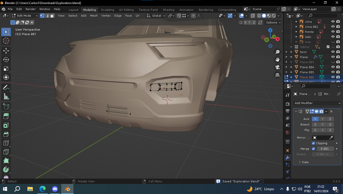Switch to the Sculpting workspace tab
Image resolution: width=343 pixels, height=194 pixels.
tap(108, 10)
